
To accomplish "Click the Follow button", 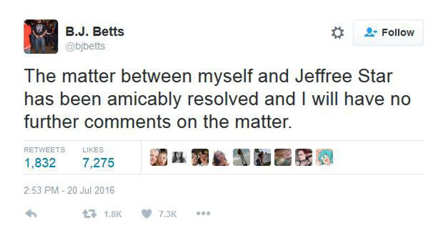I will [x=388, y=33].
